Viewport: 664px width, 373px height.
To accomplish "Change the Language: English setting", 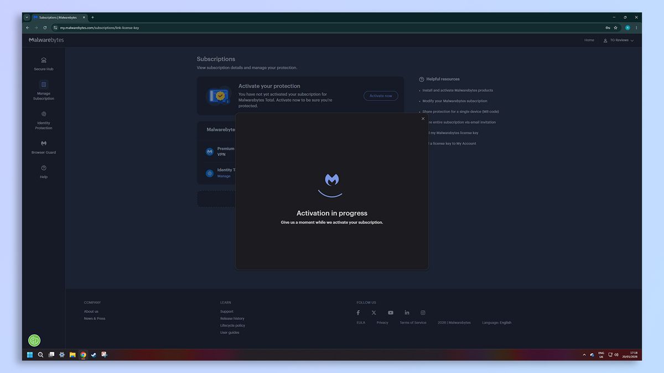I will 496,323.
